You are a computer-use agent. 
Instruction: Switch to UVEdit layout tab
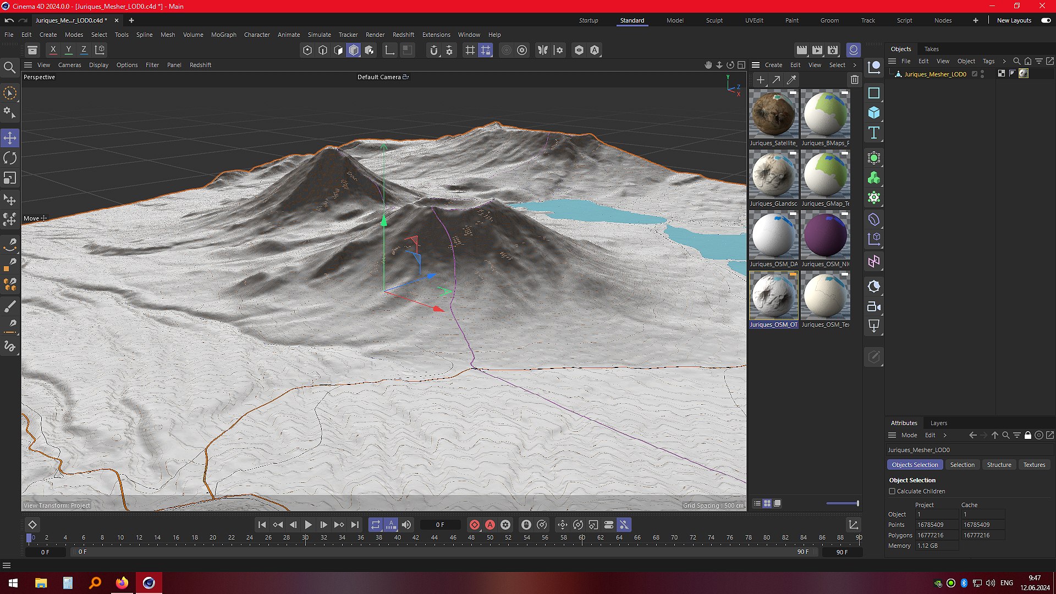point(754,20)
